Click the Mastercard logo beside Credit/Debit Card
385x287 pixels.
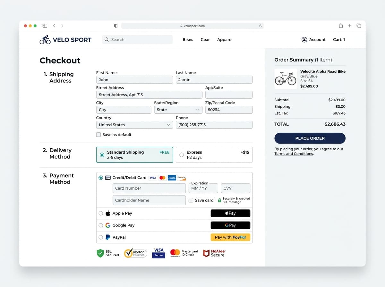pos(162,178)
